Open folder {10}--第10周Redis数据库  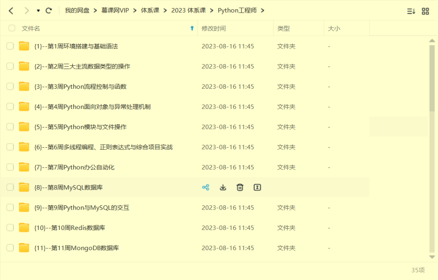tap(70, 228)
